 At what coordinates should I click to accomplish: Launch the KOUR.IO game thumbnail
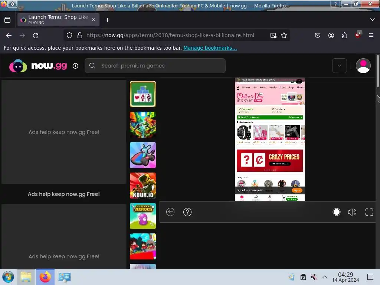(x=143, y=186)
